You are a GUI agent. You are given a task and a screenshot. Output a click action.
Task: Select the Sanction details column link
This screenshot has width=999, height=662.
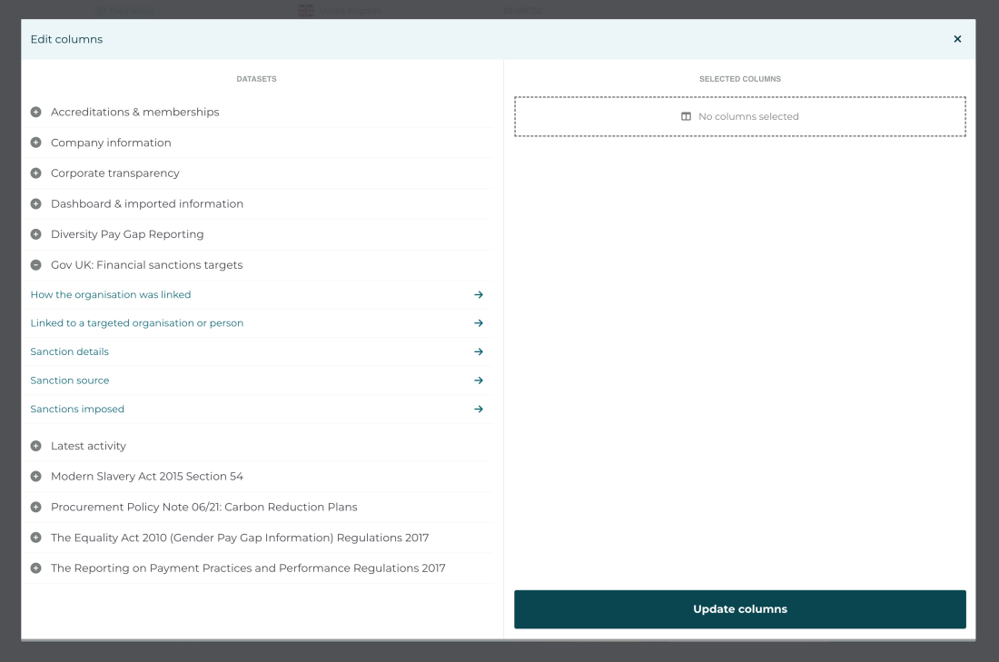[69, 352]
